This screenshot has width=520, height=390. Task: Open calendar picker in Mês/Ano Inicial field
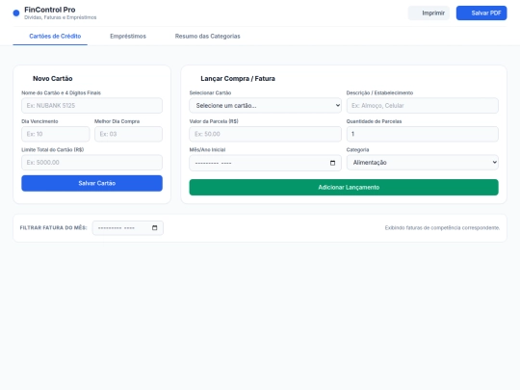[x=332, y=163]
